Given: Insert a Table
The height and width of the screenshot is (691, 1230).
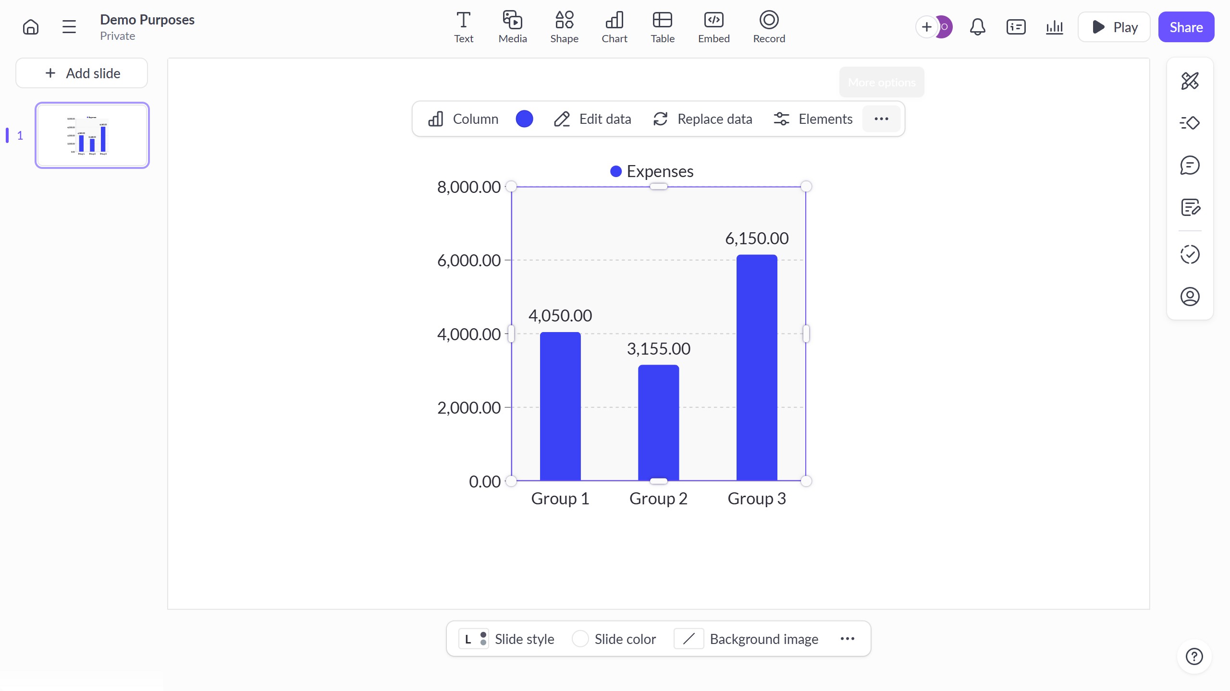Looking at the screenshot, I should (x=662, y=27).
